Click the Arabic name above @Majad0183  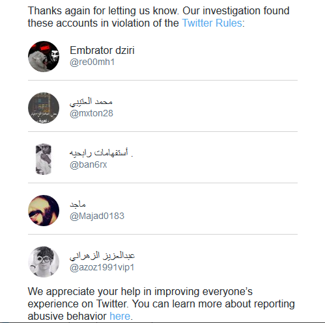click(78, 204)
